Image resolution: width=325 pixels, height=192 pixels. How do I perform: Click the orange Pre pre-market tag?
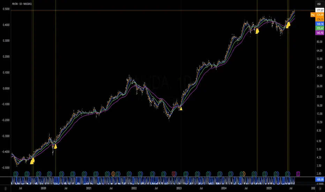coord(313,15)
